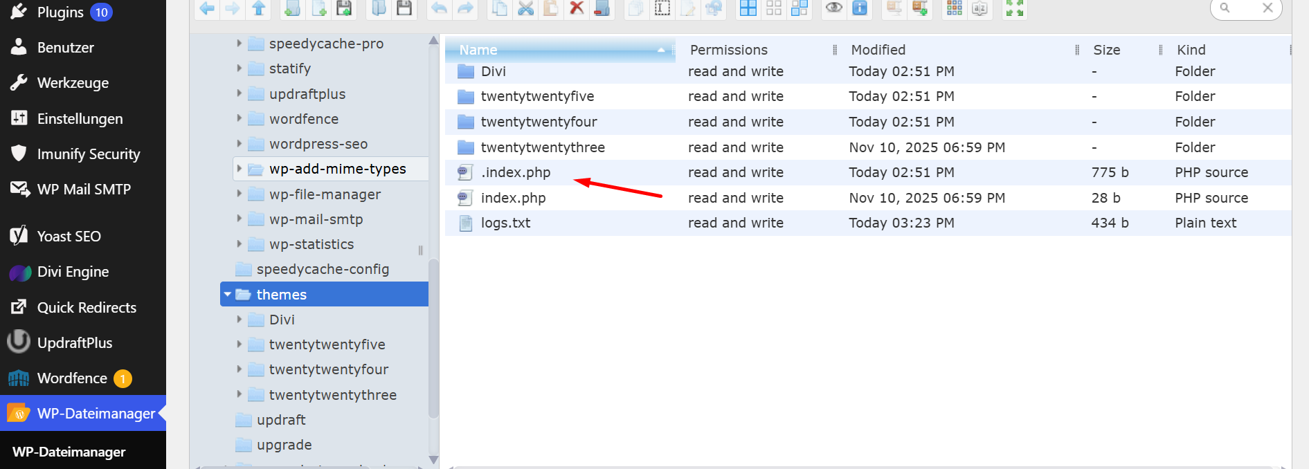Click into the file search field
Image resolution: width=1309 pixels, height=469 pixels.
point(1246,8)
